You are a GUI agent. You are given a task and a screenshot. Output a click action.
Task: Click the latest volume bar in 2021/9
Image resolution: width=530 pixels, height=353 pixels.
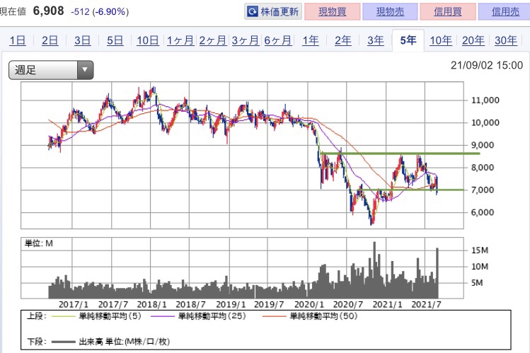click(x=437, y=273)
